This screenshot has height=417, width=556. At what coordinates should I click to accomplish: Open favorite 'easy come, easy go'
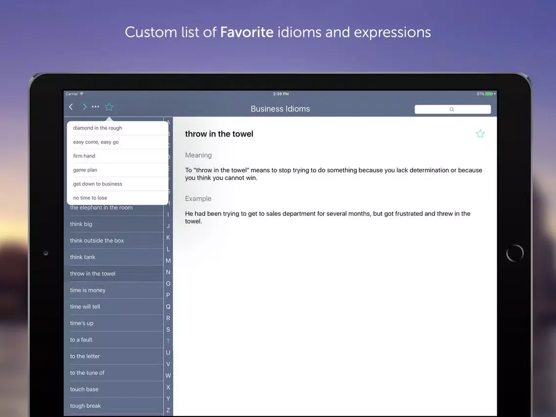pyautogui.click(x=118, y=142)
